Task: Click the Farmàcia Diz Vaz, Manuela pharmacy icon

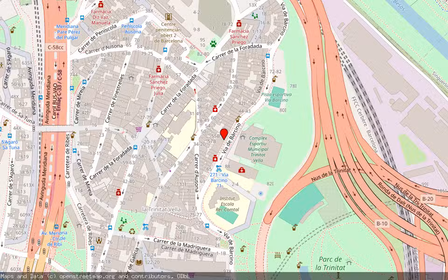Action: pos(101,5)
